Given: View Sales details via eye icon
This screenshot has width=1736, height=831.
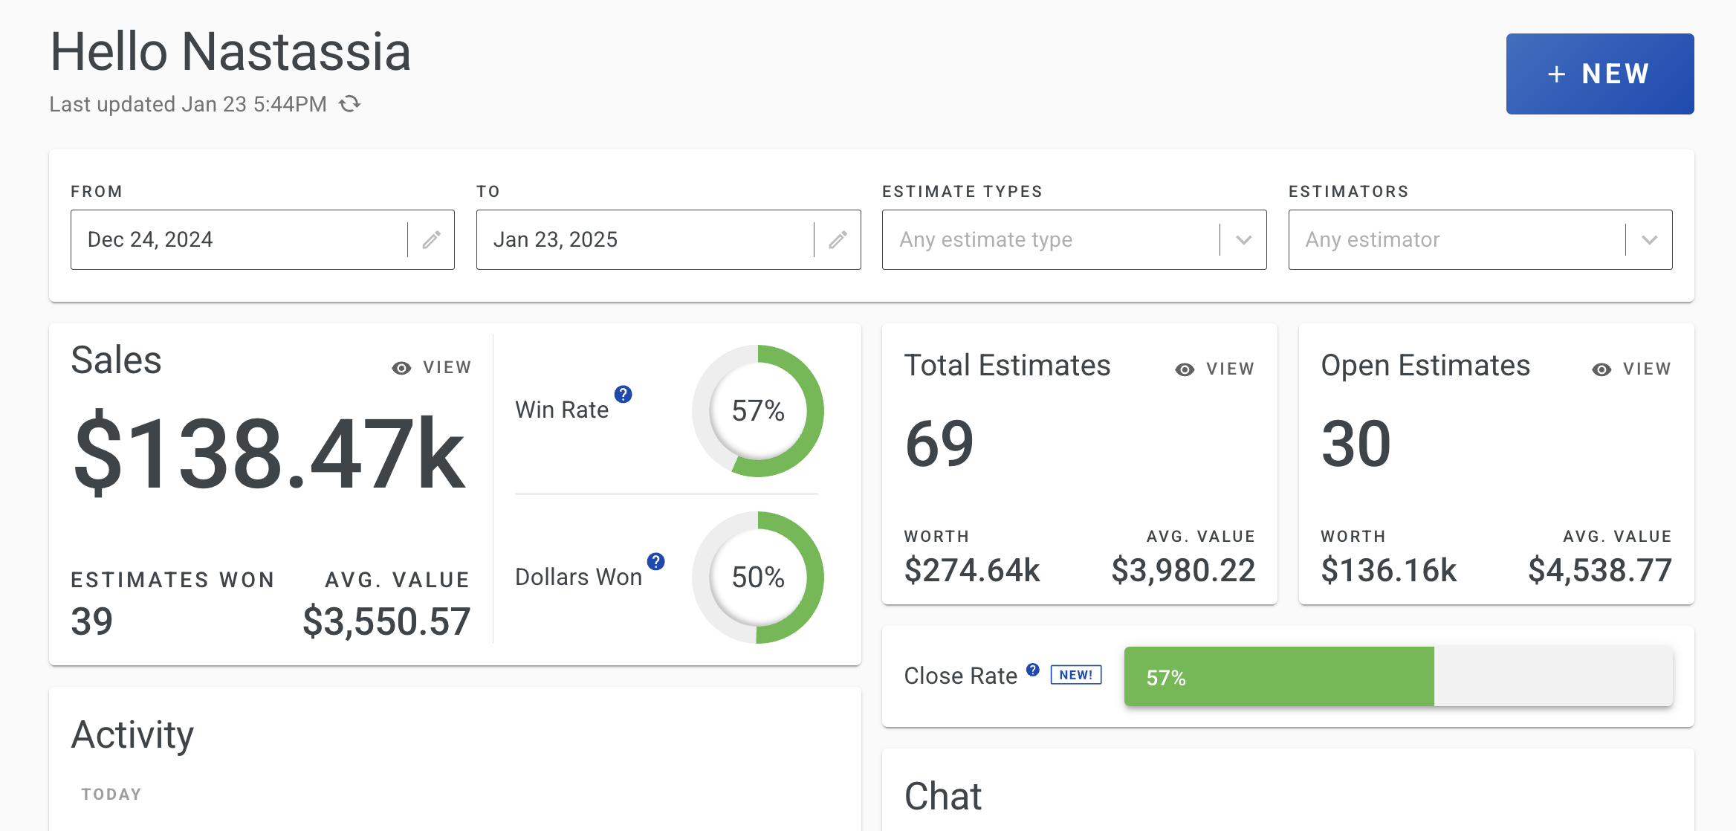Looking at the screenshot, I should click(432, 368).
